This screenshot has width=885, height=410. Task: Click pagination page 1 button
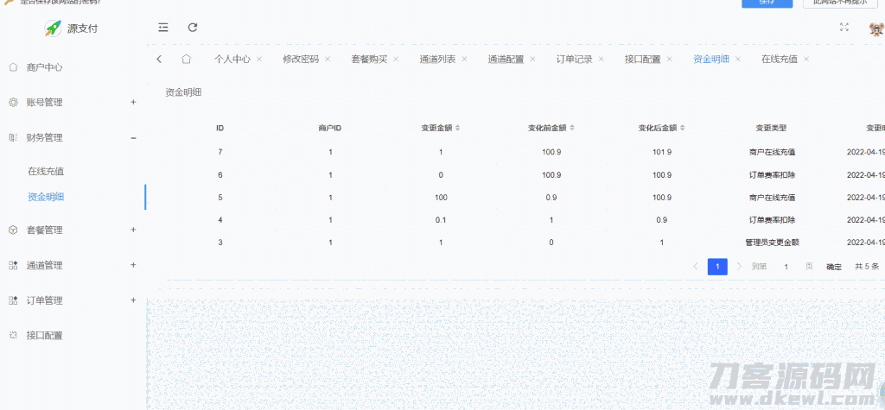pyautogui.click(x=717, y=267)
